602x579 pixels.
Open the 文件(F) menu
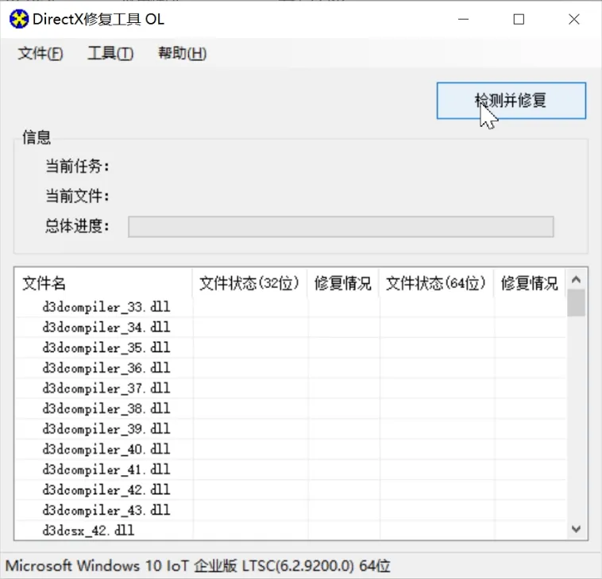coord(41,53)
